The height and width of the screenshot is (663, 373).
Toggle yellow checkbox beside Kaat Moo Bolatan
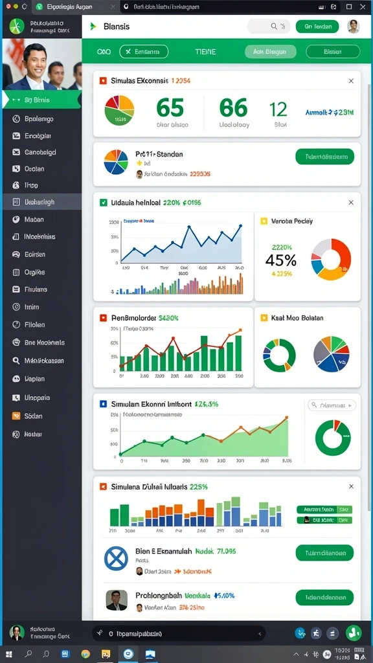[264, 317]
